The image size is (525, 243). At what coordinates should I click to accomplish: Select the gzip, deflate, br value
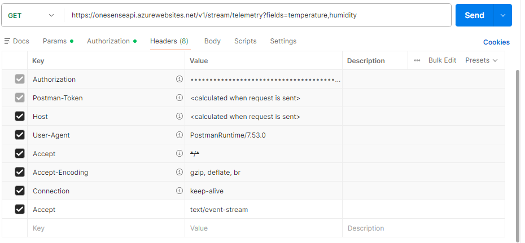click(264, 172)
